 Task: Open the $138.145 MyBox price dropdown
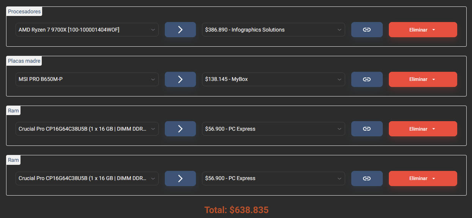coord(273,79)
